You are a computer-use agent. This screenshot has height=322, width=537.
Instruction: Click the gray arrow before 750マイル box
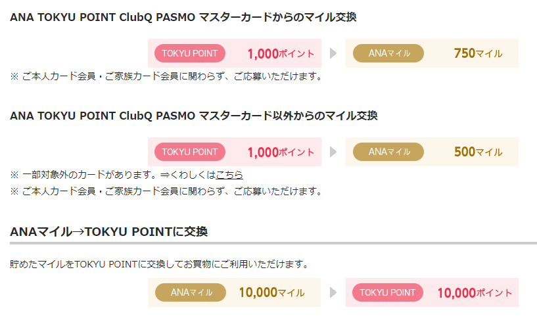[333, 53]
